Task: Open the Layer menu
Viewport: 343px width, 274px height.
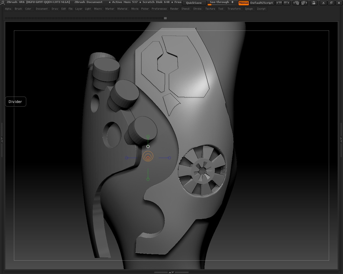Action: click(79, 9)
